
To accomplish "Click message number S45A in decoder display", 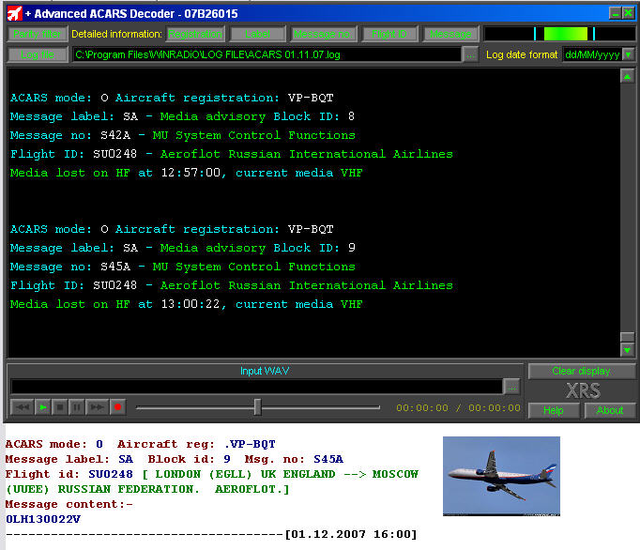I will (x=115, y=267).
